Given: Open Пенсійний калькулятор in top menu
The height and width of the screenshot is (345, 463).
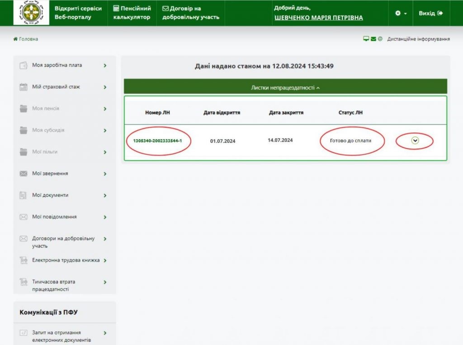Looking at the screenshot, I should click(132, 13).
